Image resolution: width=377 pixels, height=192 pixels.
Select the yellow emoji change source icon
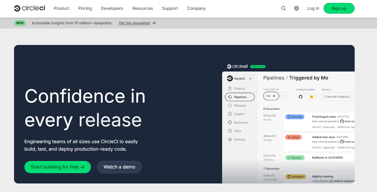tap(312, 97)
